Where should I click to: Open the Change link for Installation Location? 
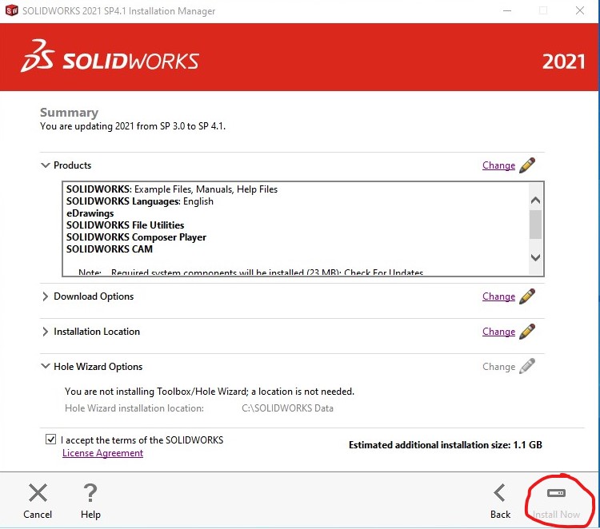click(498, 332)
